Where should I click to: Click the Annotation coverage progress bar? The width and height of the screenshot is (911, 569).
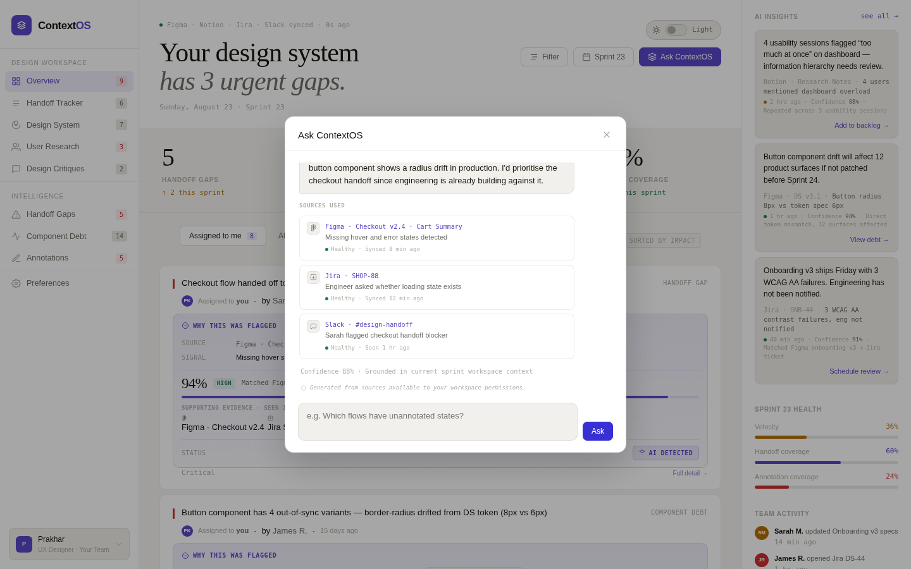point(826,487)
